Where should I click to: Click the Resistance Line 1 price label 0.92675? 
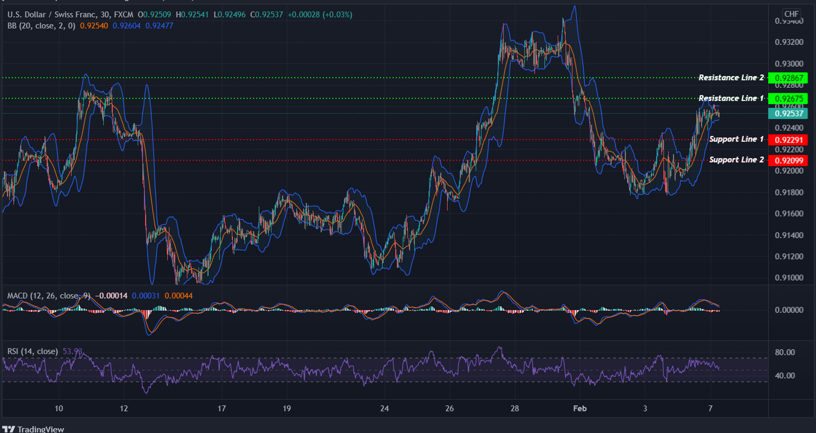point(789,98)
